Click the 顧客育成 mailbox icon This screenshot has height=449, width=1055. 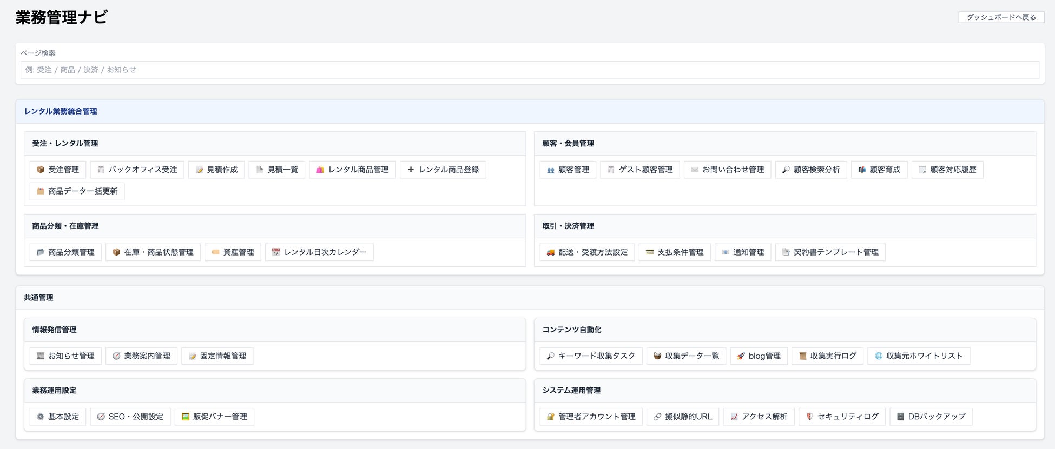pos(862,170)
